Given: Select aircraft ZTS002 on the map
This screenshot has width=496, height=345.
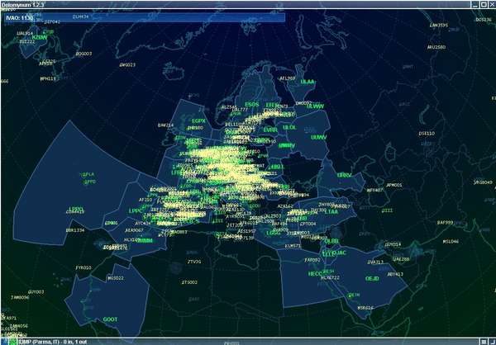Looking at the screenshot, I should point(189,282).
